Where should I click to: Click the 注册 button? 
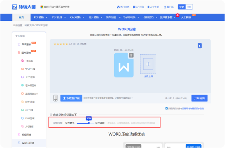[x=189, y=7]
